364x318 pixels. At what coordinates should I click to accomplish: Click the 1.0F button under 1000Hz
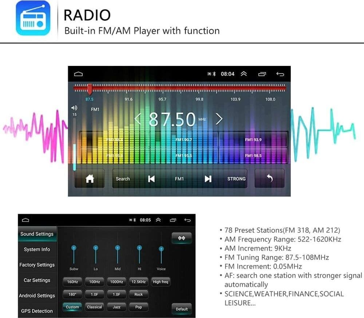coord(116,294)
